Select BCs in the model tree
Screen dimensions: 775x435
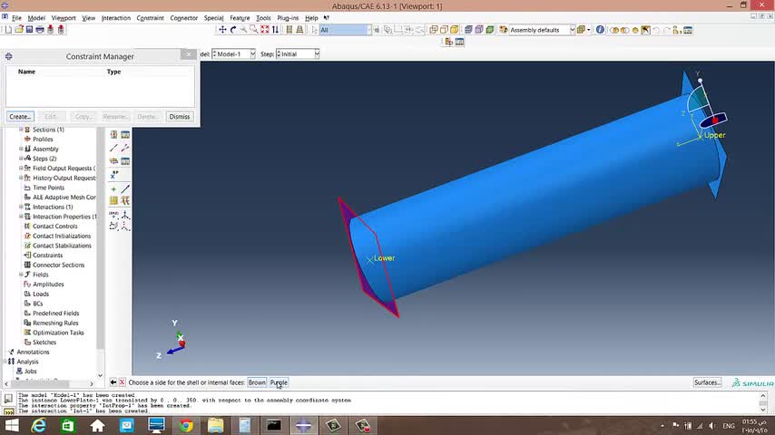37,304
